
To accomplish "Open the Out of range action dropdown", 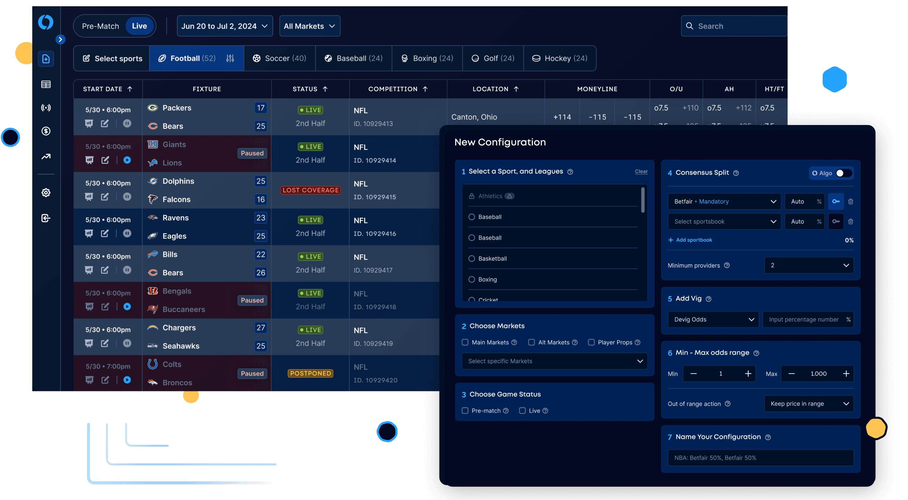I will [809, 404].
